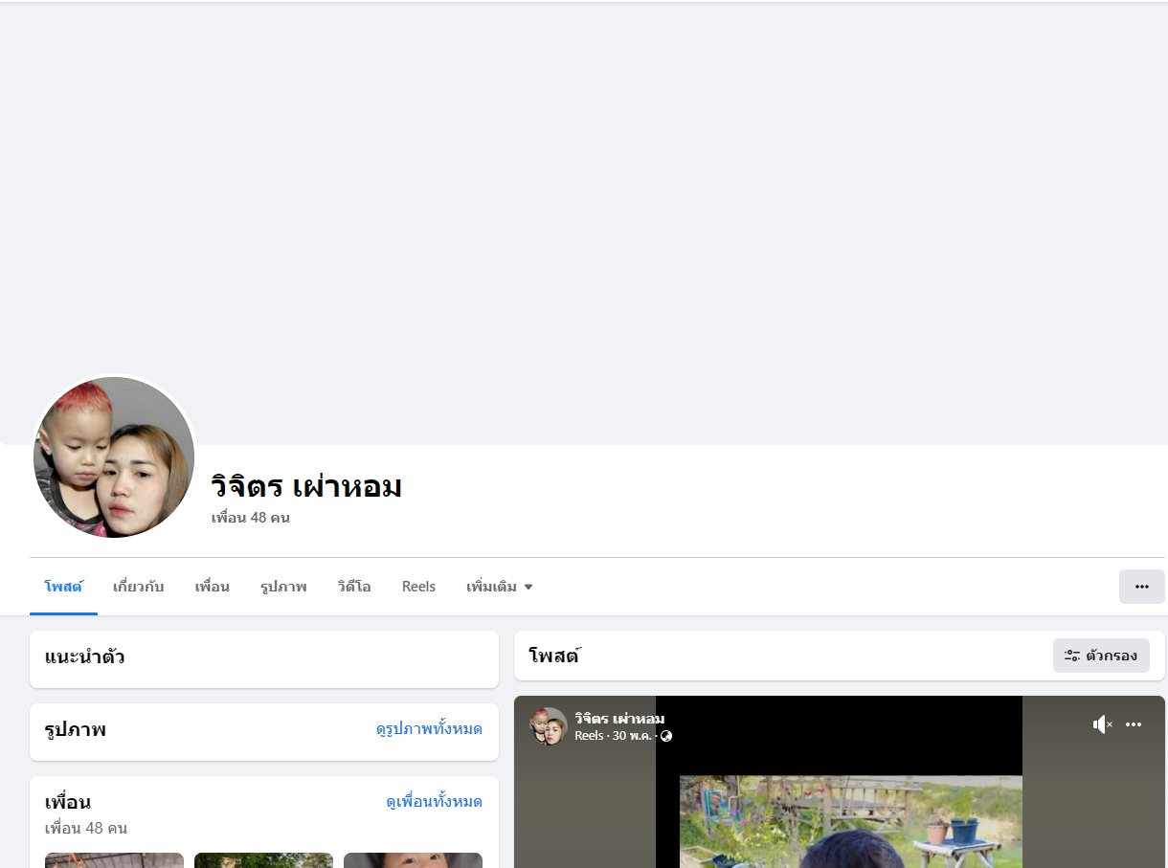Screen dimensions: 1168x868
Task: Click the เพื่อน heading in the friends card
Action: click(68, 802)
